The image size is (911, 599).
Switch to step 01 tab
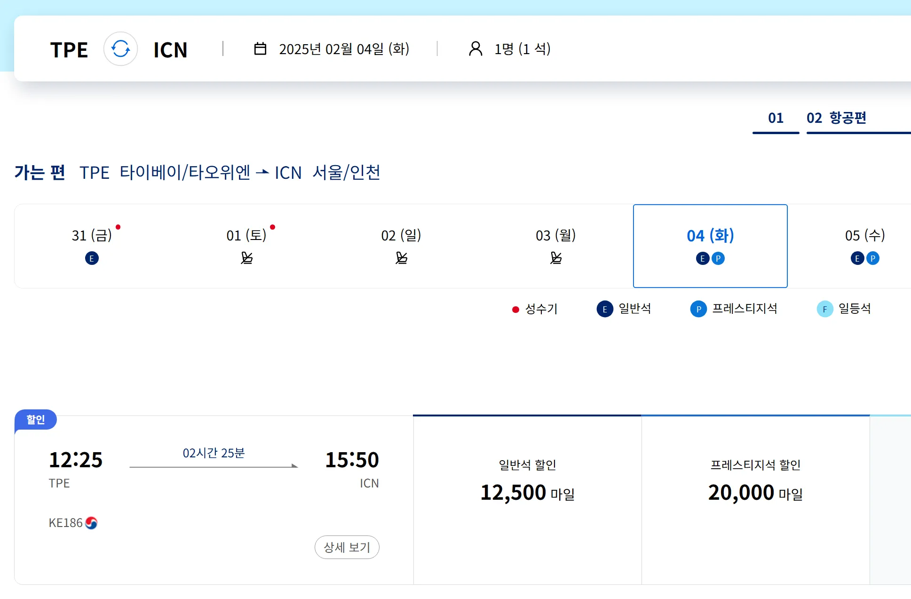[776, 118]
